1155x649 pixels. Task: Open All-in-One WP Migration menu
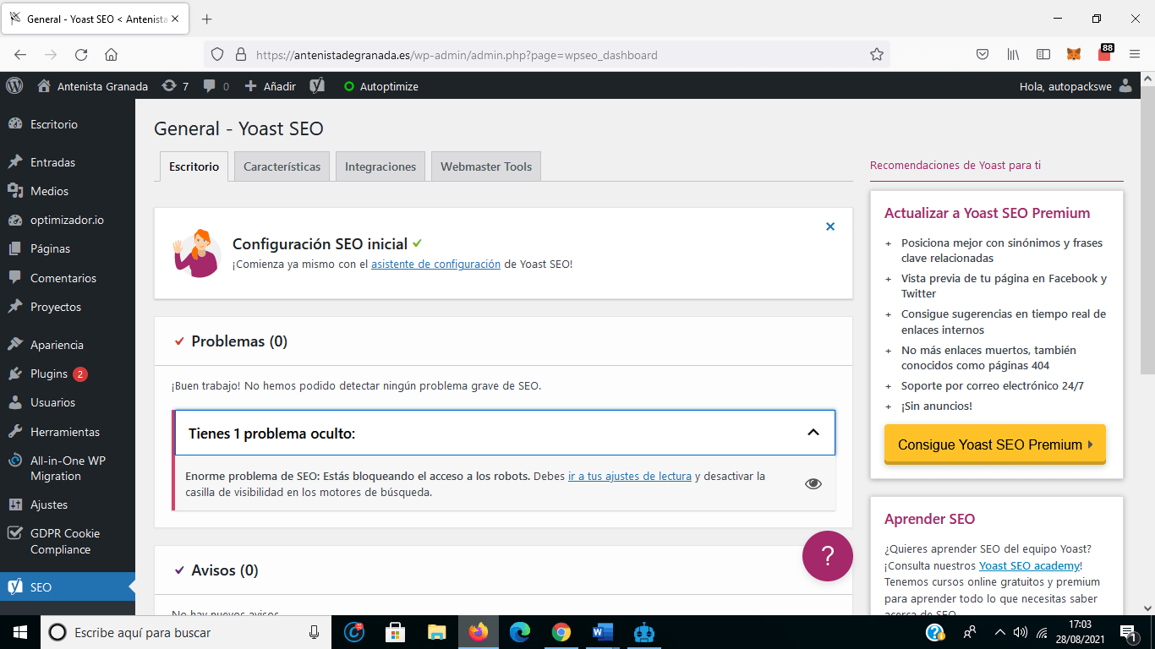tap(68, 468)
